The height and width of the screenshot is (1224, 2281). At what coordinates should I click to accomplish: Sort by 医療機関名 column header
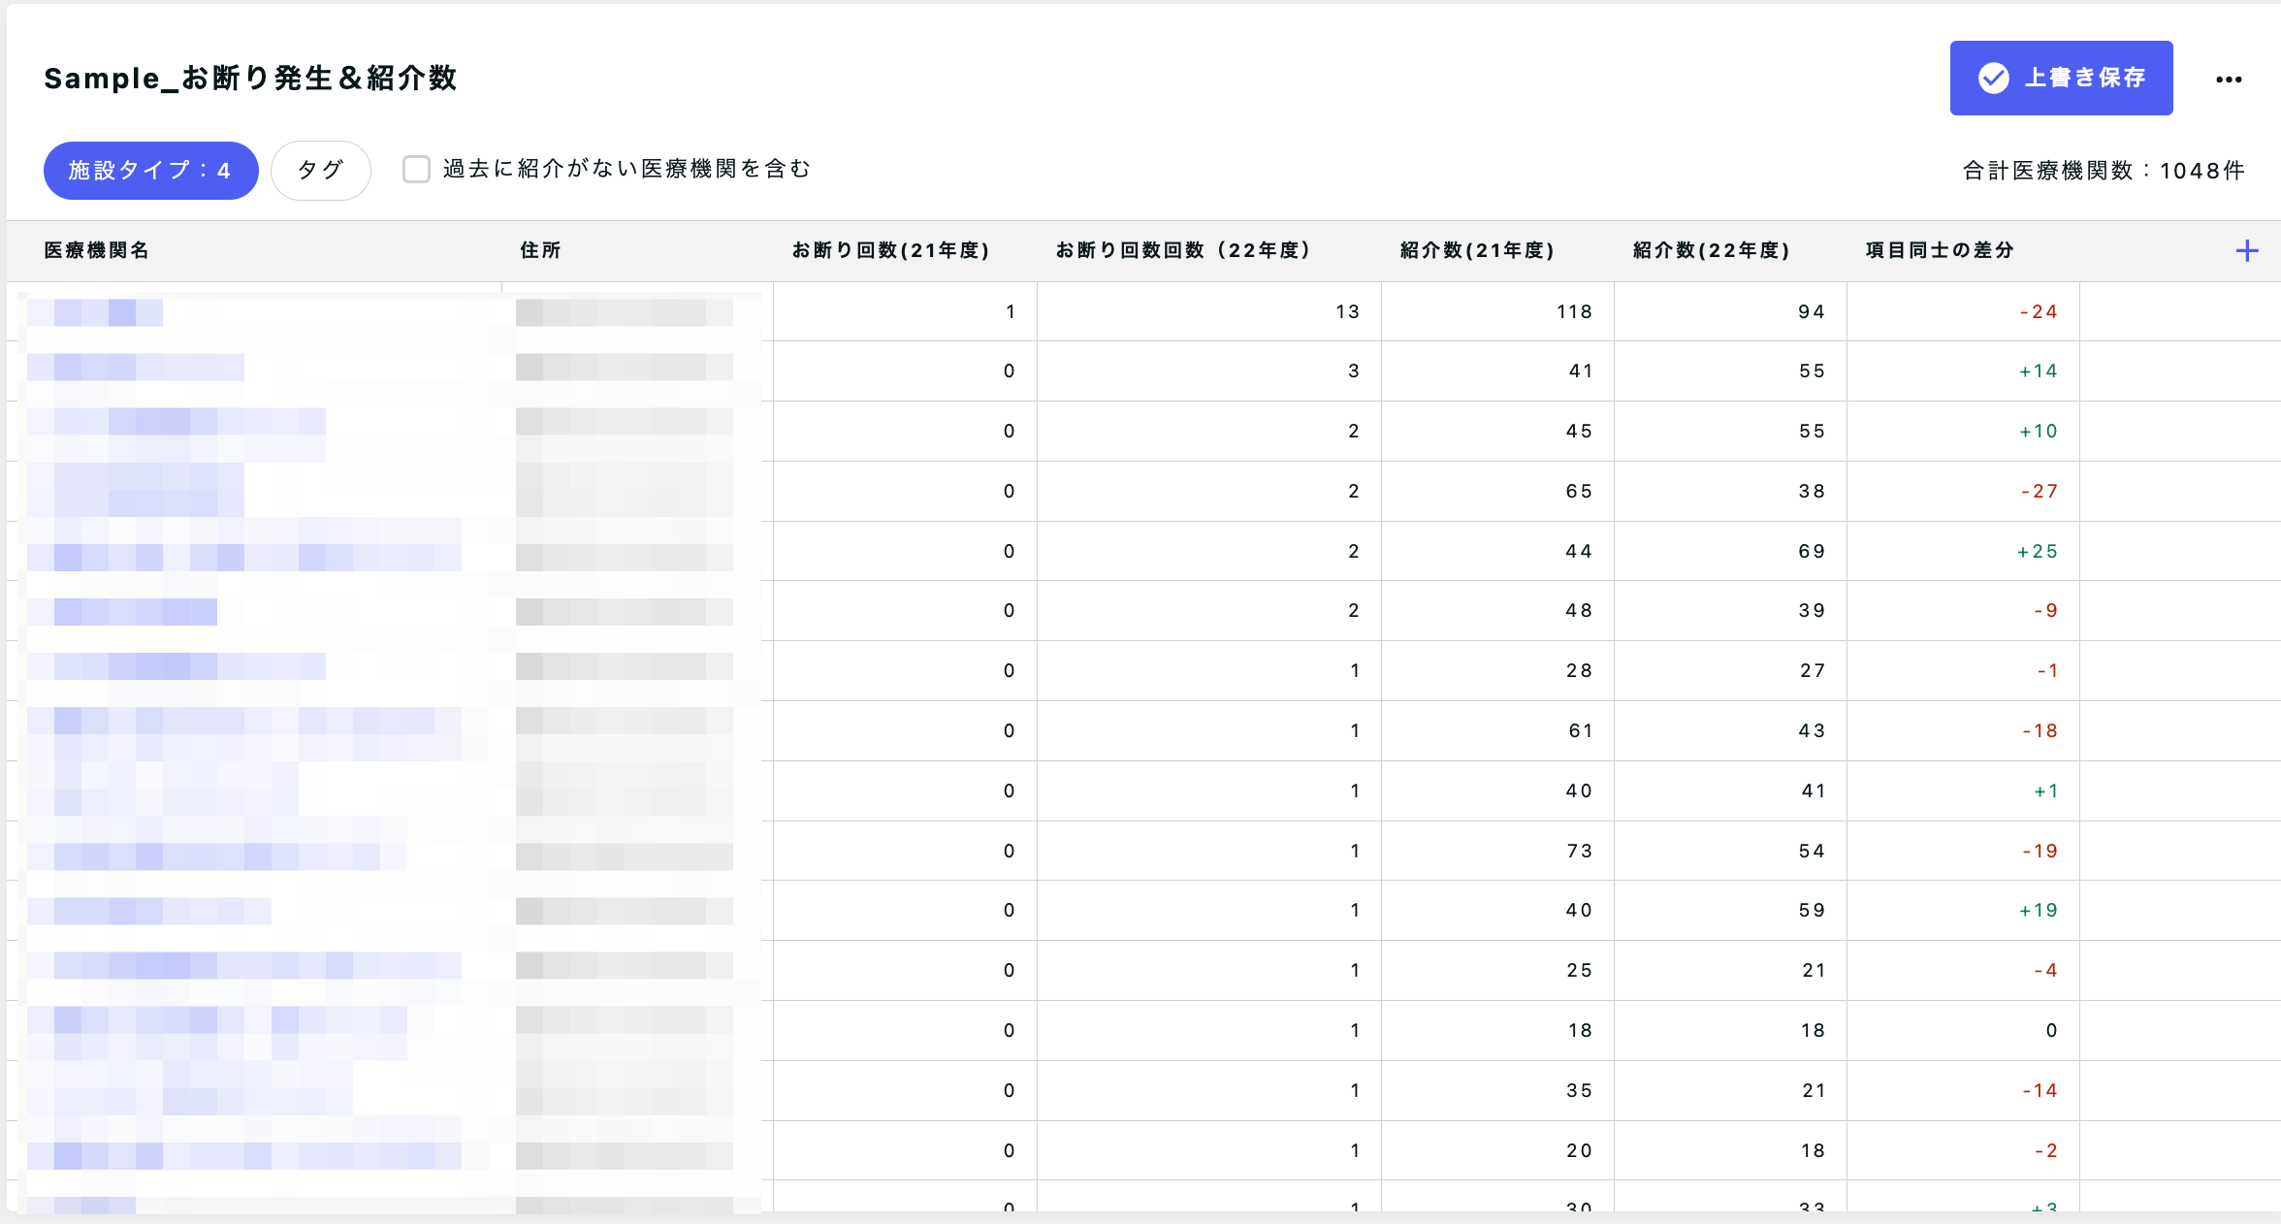[96, 250]
